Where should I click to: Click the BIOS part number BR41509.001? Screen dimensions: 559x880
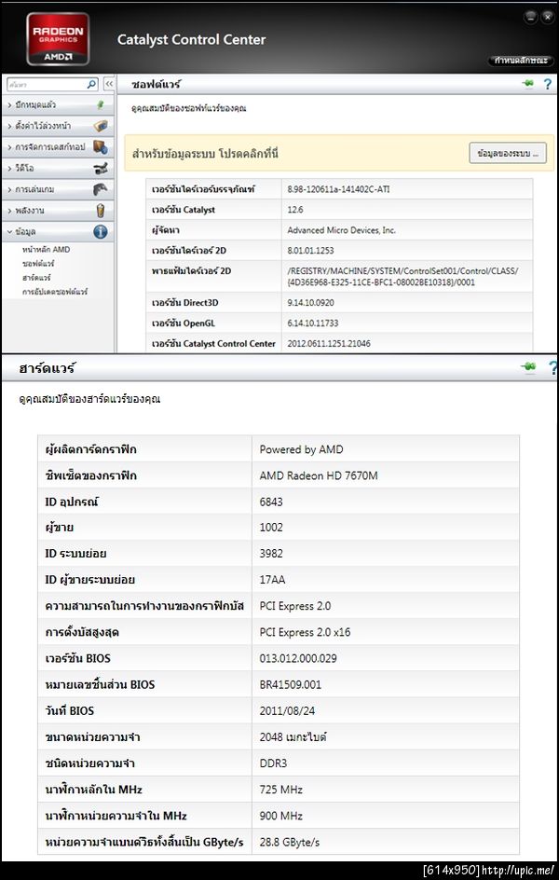tap(291, 684)
